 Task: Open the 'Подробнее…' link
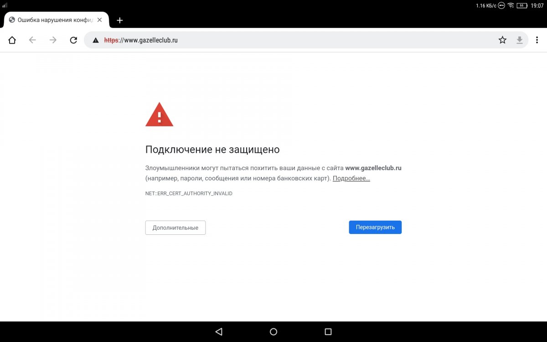pos(351,178)
